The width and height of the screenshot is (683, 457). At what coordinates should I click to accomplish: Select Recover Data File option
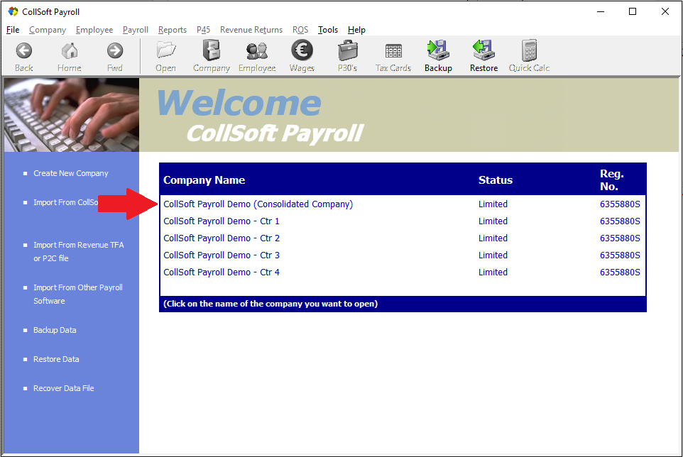(63, 388)
